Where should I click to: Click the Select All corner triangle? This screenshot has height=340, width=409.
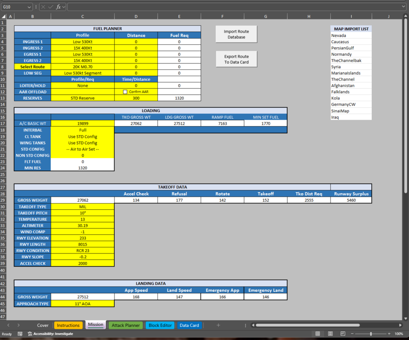tap(4, 16)
